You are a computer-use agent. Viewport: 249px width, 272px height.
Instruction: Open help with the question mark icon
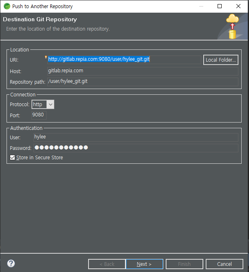click(x=11, y=263)
